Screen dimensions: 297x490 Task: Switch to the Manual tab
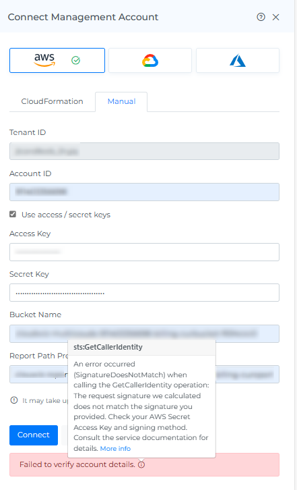[121, 101]
